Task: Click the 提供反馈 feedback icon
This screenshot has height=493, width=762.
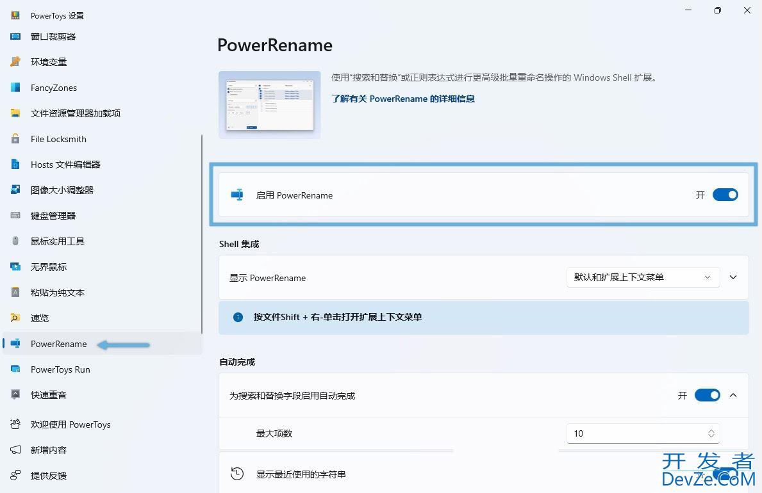Action: point(15,475)
